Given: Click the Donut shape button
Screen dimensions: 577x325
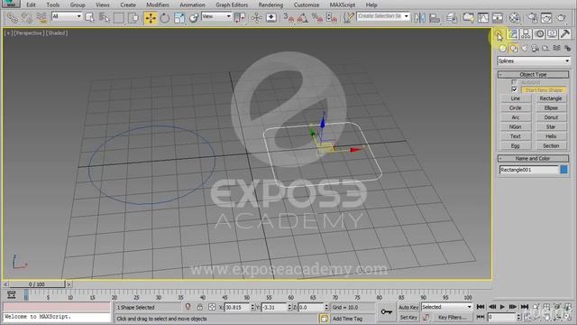Looking at the screenshot, I should tap(551, 117).
